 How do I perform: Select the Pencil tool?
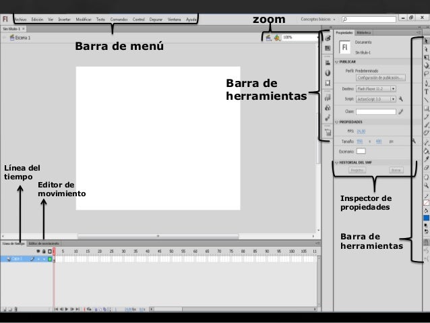[x=426, y=117]
